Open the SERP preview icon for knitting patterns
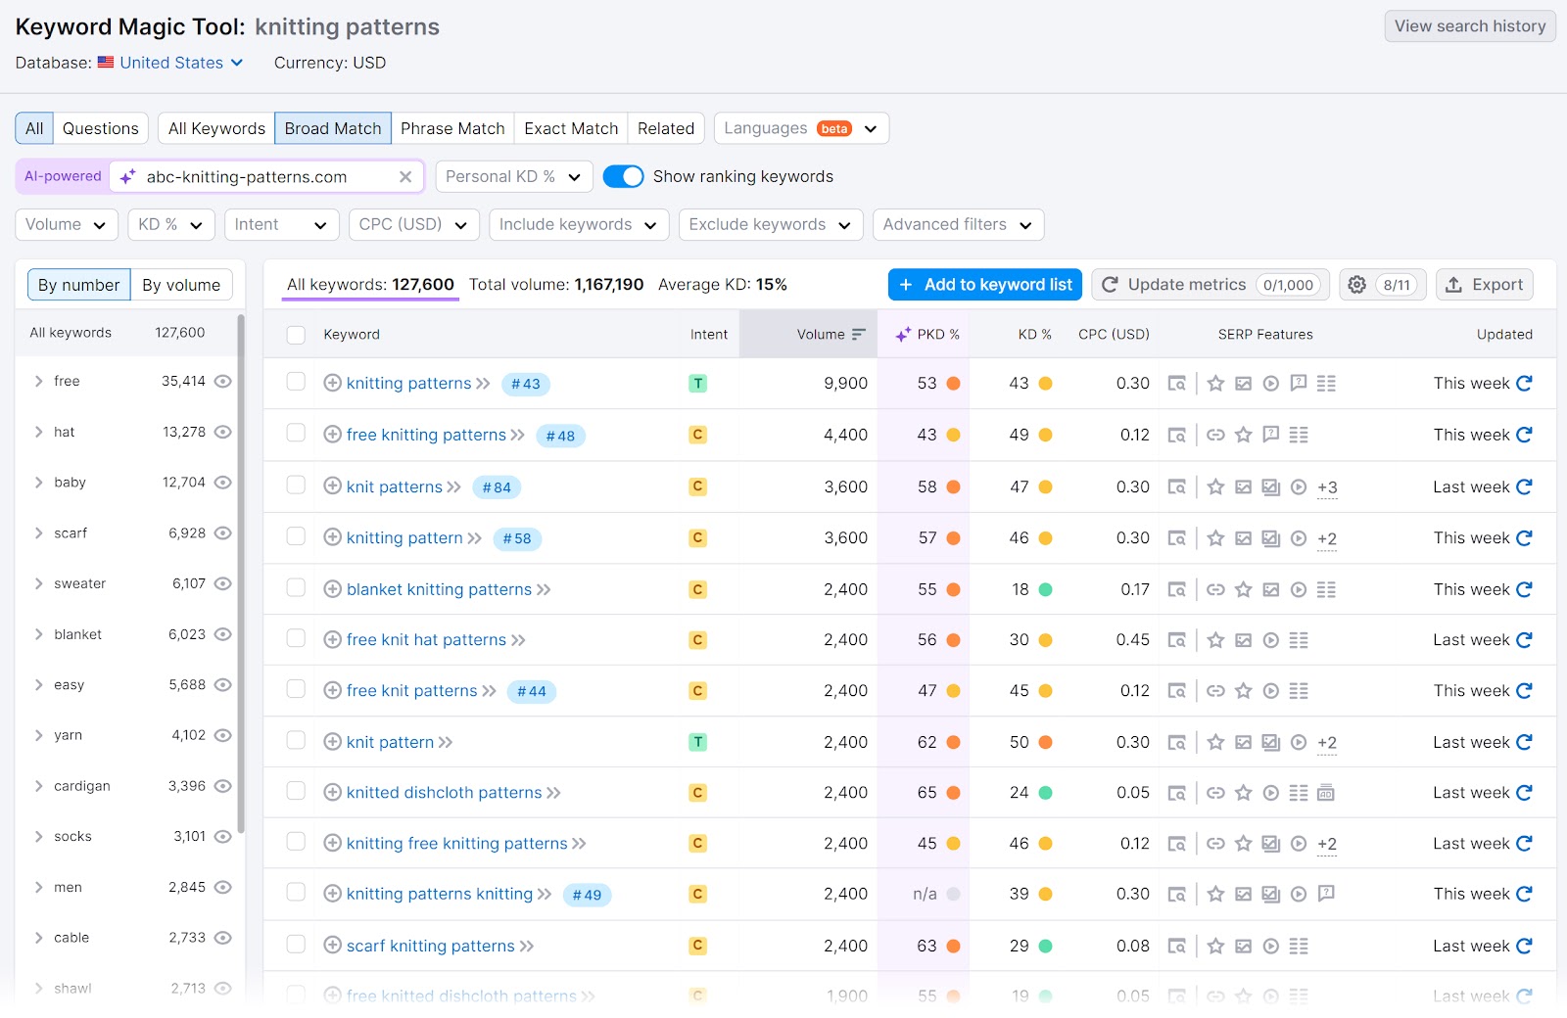Screen dimensions: 1567x1018 (1177, 383)
